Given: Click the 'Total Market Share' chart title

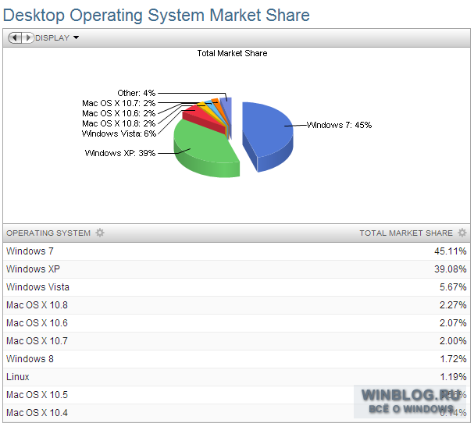Looking at the screenshot, I should point(232,53).
